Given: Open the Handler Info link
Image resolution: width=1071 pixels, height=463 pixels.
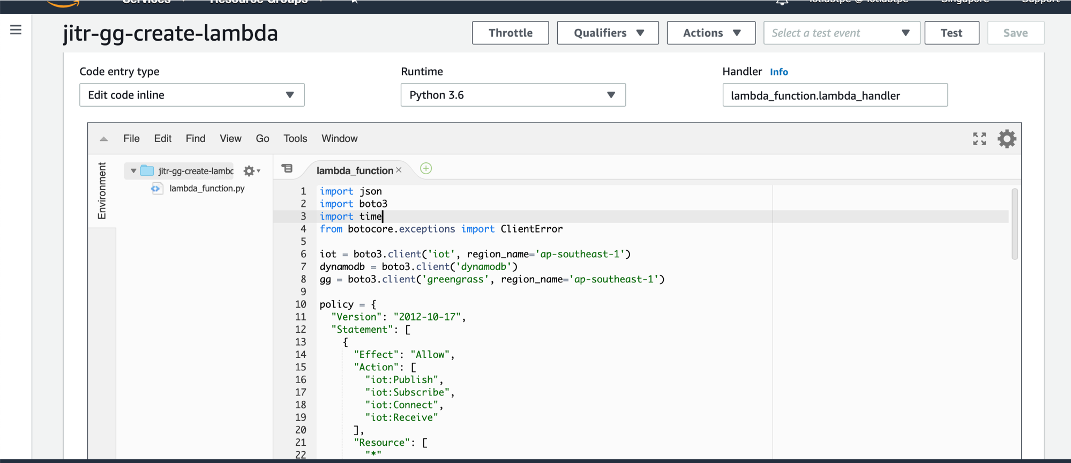Looking at the screenshot, I should 778,72.
